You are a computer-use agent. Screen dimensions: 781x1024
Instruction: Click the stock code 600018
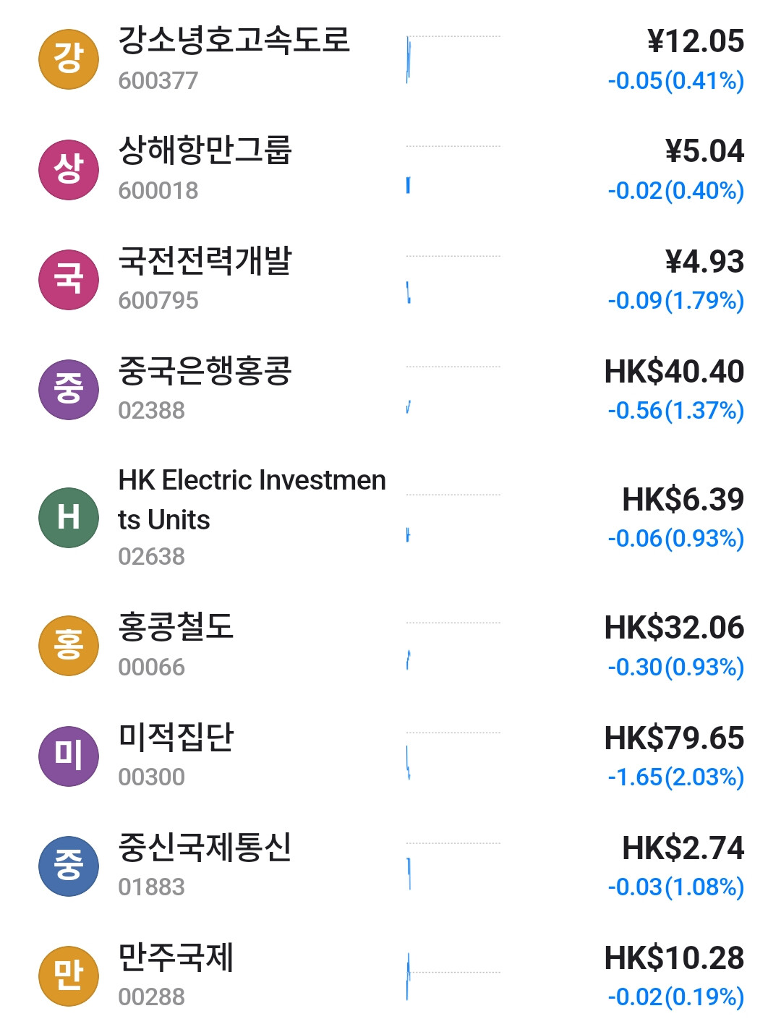(x=158, y=191)
